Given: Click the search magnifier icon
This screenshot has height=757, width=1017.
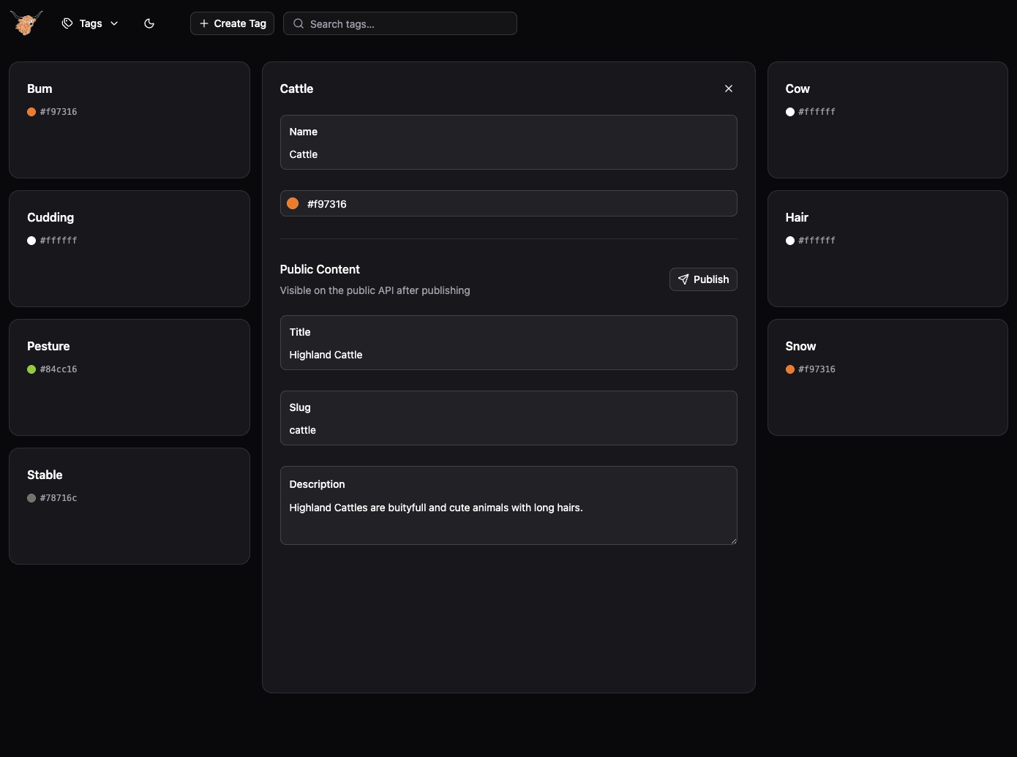Looking at the screenshot, I should 298,23.
